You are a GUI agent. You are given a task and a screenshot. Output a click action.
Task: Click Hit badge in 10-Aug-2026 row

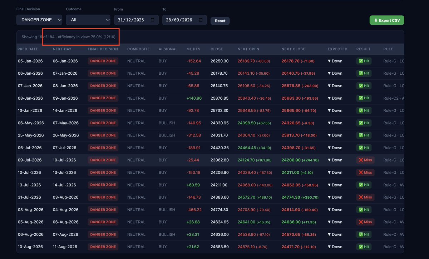[x=364, y=247]
